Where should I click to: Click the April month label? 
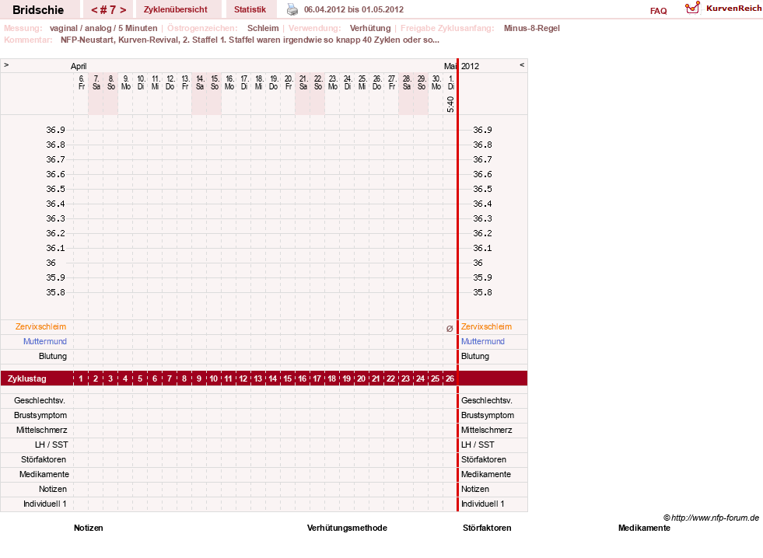(x=79, y=66)
